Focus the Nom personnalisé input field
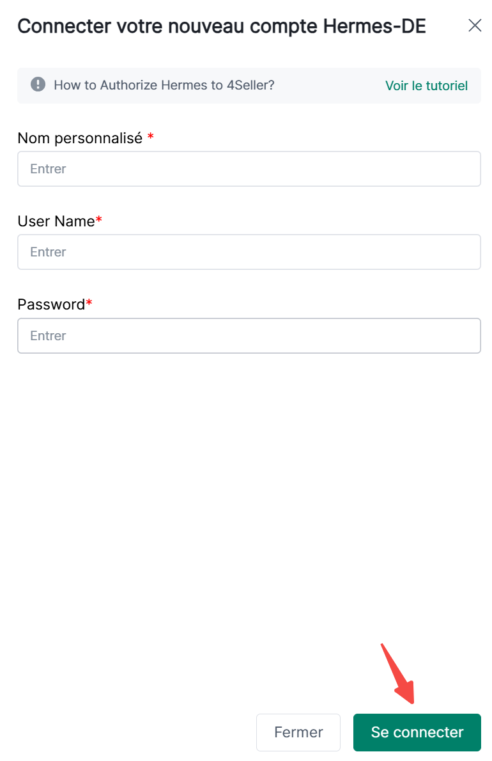 pyautogui.click(x=249, y=169)
